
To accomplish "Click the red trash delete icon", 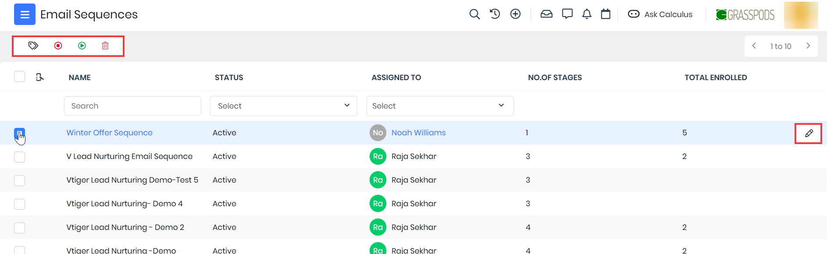I will tap(105, 46).
